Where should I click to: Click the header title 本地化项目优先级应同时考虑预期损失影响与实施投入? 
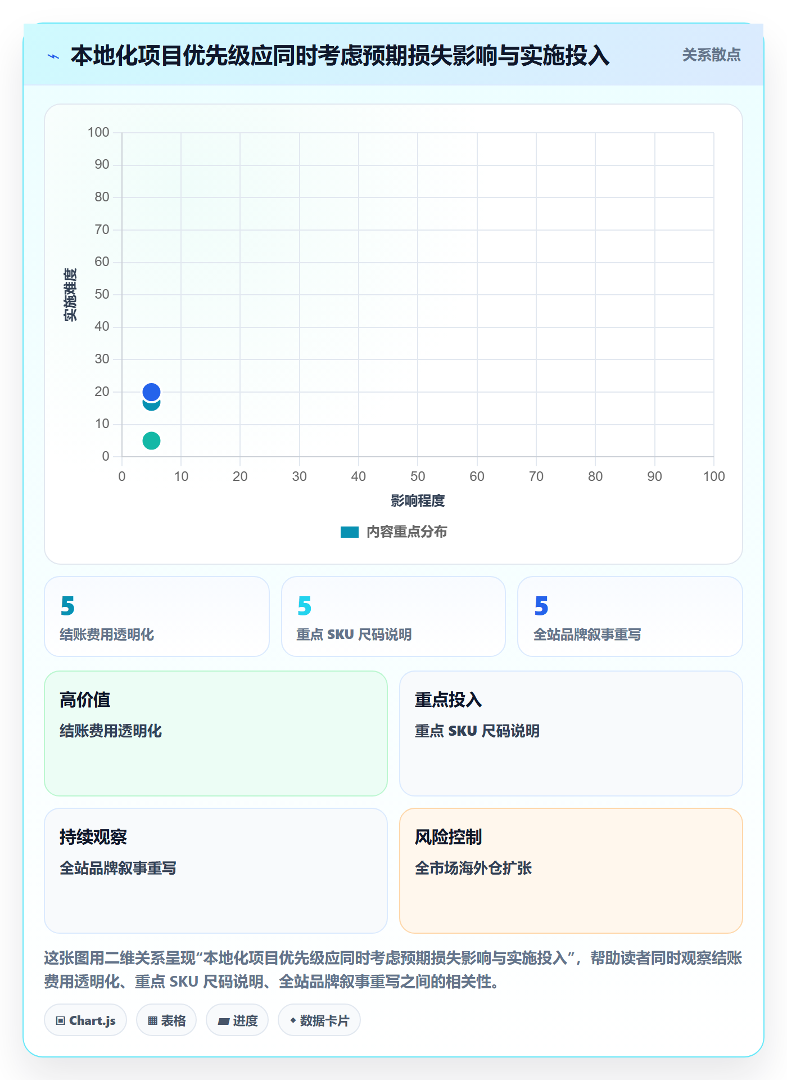point(340,56)
